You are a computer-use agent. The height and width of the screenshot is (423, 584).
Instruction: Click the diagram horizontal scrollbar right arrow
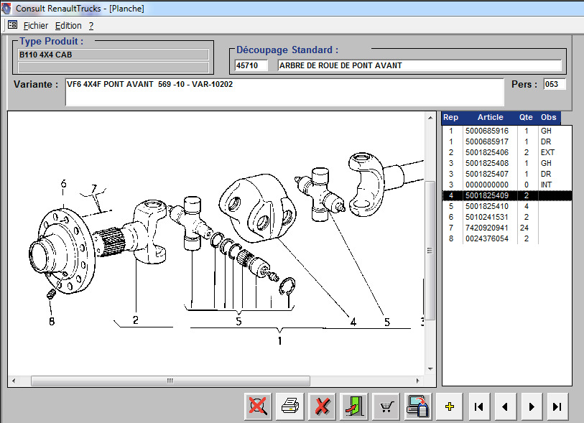pyautogui.click(x=425, y=380)
